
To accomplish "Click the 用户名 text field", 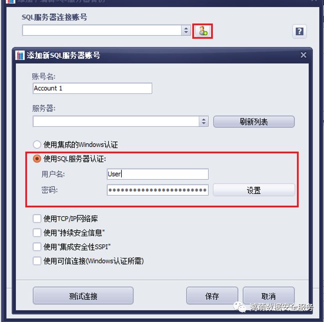I will pos(158,174).
